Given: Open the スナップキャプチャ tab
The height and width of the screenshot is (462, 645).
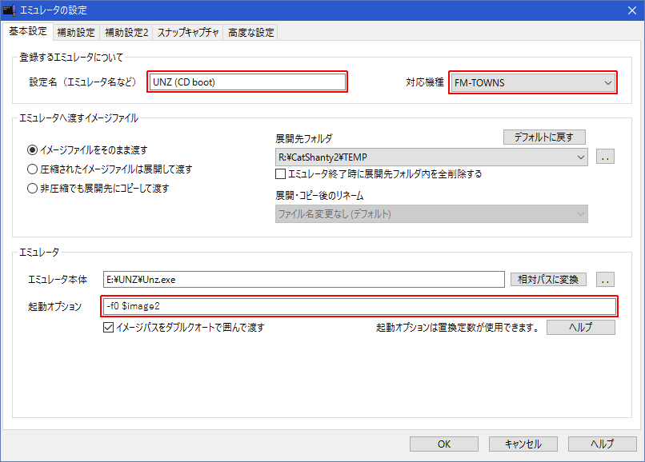Looking at the screenshot, I should click(x=188, y=33).
